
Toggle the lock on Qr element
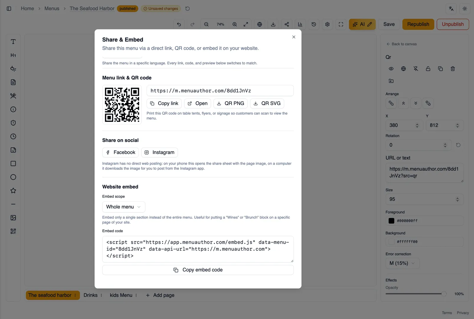coord(428,69)
